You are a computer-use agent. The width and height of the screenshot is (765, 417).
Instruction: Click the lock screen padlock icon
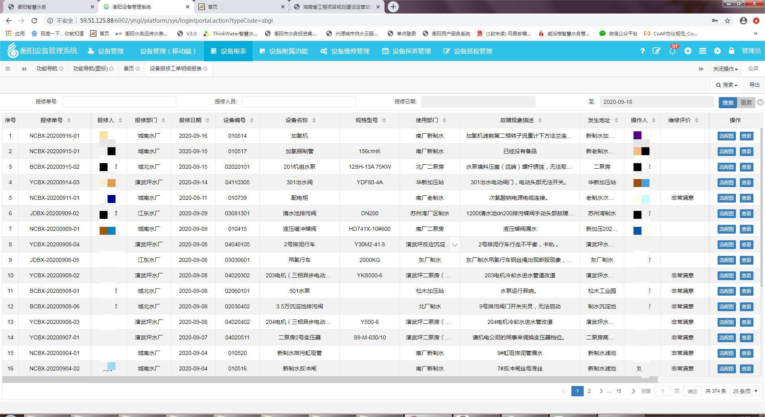731,51
